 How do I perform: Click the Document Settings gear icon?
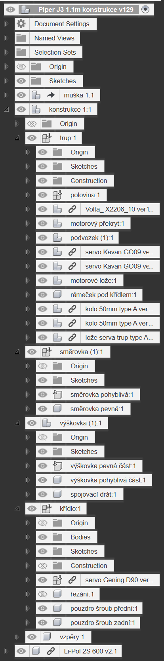(21, 24)
